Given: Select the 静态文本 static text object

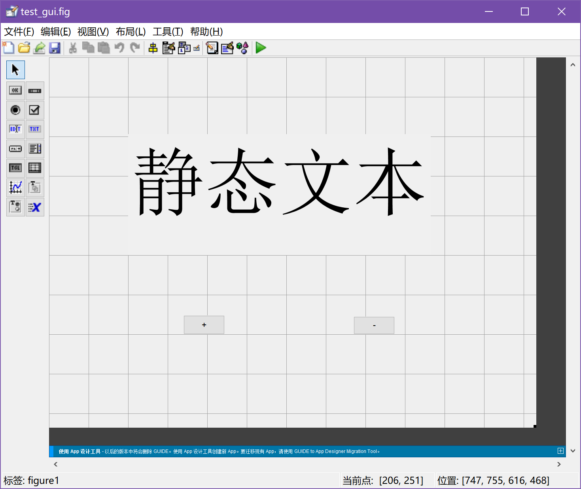Looking at the screenshot, I should [x=279, y=195].
